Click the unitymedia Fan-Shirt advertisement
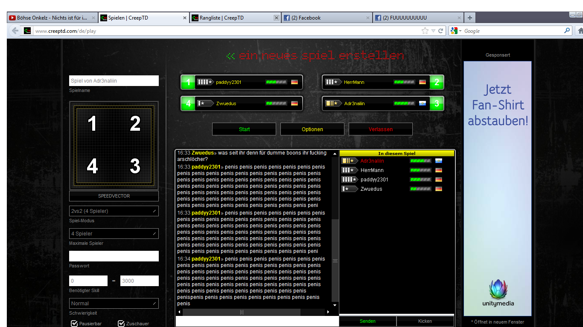This screenshot has height=327, width=583. (x=498, y=189)
